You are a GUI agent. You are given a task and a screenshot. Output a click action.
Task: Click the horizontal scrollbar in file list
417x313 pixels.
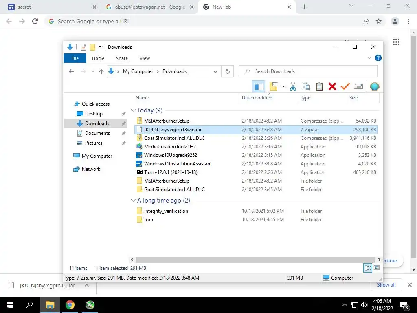(255, 260)
